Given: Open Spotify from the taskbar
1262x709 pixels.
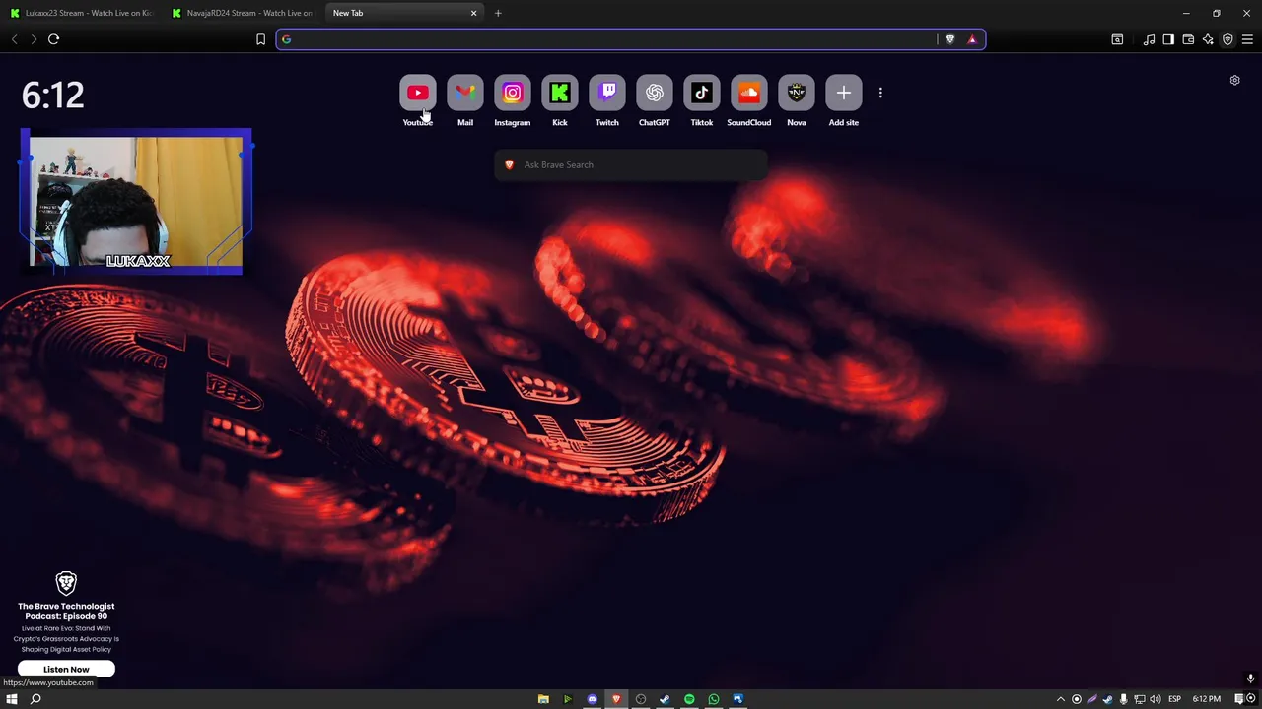Looking at the screenshot, I should [x=689, y=699].
